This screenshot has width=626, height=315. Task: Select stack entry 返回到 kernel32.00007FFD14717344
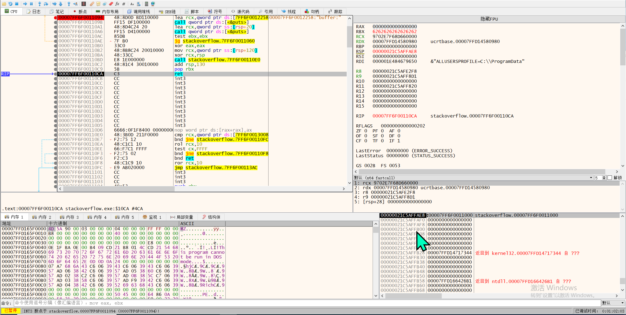coord(527,253)
